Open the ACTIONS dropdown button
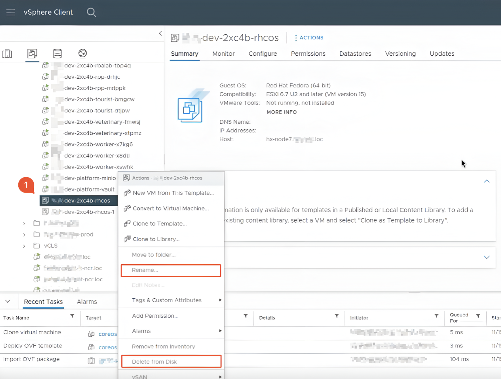This screenshot has width=501, height=379. click(309, 38)
